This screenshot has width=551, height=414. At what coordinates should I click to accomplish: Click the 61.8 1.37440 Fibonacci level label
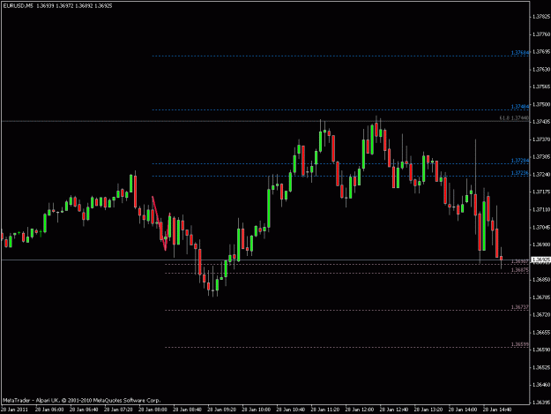pos(514,118)
